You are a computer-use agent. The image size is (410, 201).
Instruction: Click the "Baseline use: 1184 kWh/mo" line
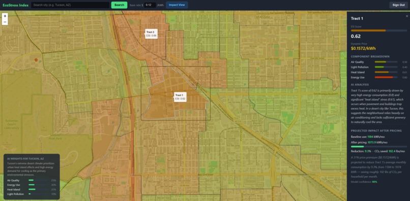[x=368, y=137]
